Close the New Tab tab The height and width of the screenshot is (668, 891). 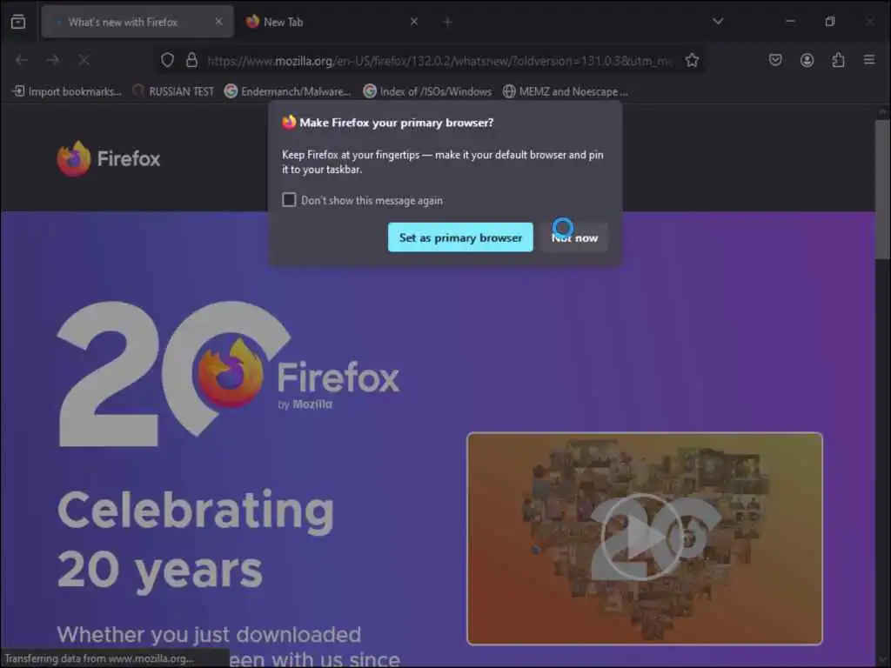pyautogui.click(x=414, y=22)
